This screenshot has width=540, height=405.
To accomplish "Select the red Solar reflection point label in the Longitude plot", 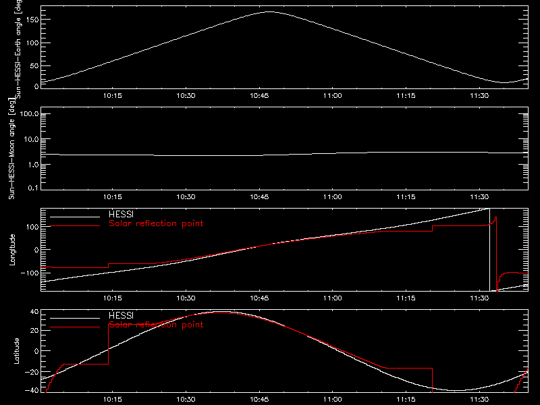I will [156, 223].
